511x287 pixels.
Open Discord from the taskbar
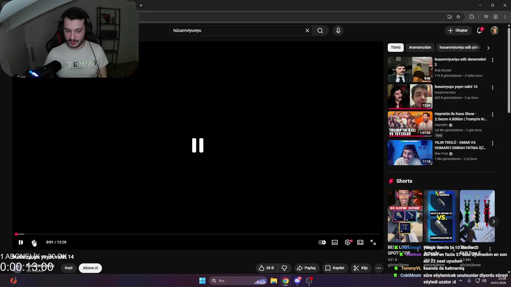click(297, 281)
